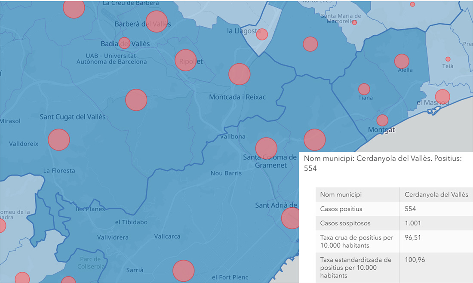The image size is (473, 283).
Task: Select the small red marker at la Llagosta
Action: (262, 34)
